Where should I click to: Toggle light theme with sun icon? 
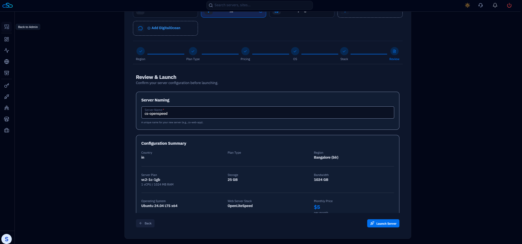(467, 5)
